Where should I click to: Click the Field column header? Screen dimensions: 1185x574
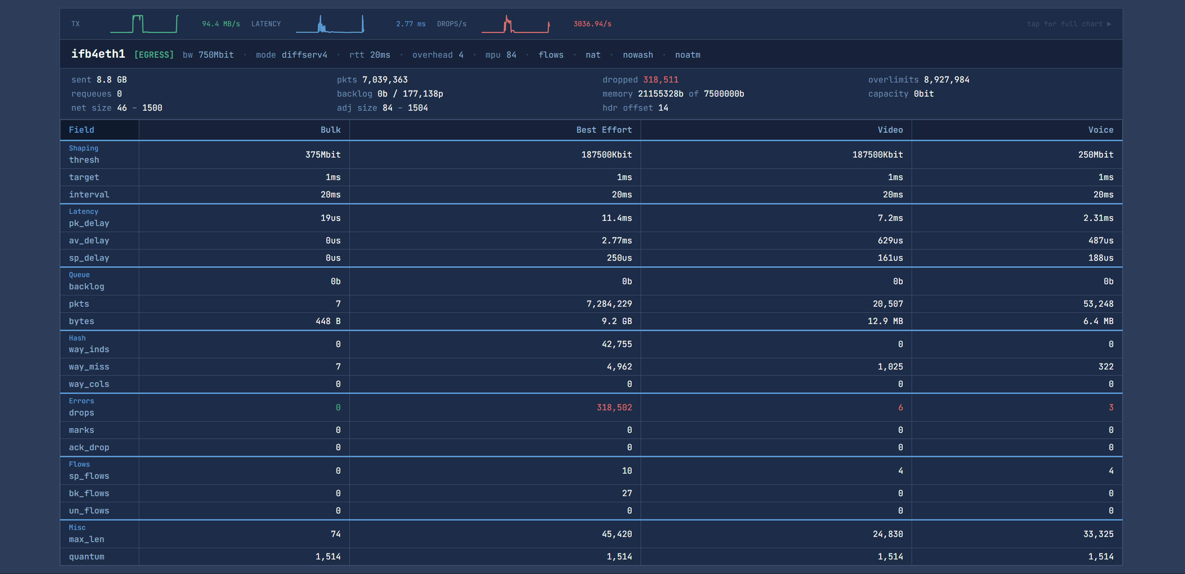click(x=82, y=130)
